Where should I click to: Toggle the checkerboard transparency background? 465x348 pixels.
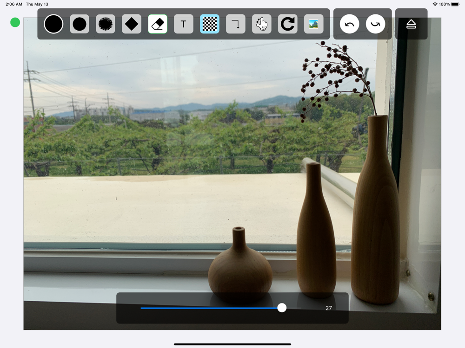pos(210,24)
